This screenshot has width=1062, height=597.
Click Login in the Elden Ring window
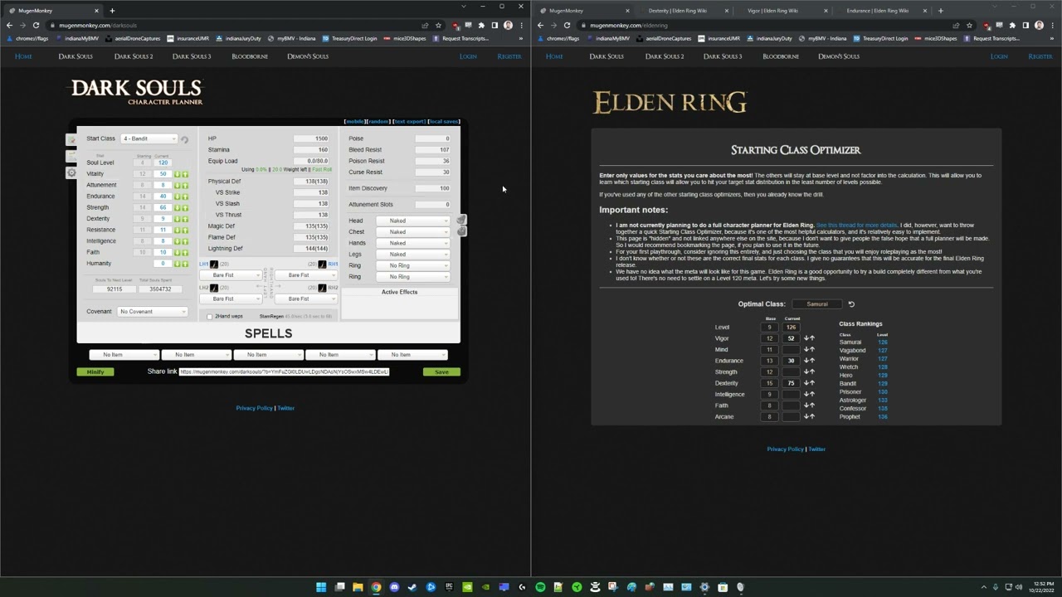point(999,56)
